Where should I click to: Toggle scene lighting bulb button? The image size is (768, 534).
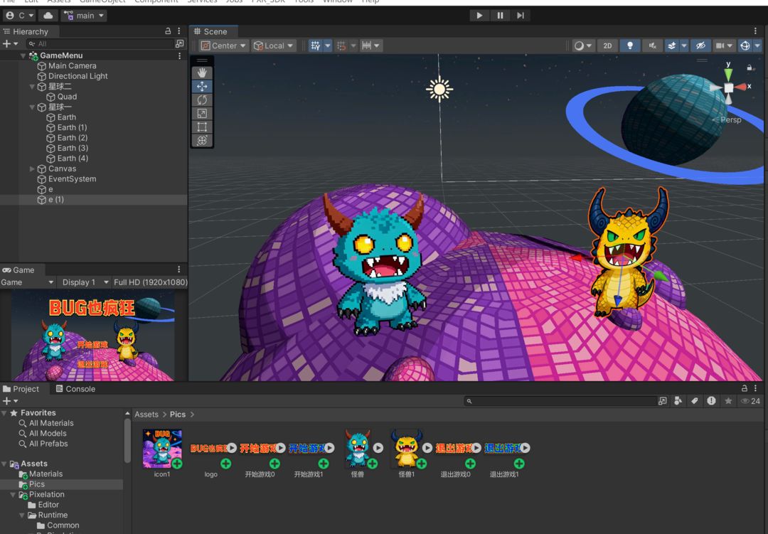pyautogui.click(x=629, y=46)
